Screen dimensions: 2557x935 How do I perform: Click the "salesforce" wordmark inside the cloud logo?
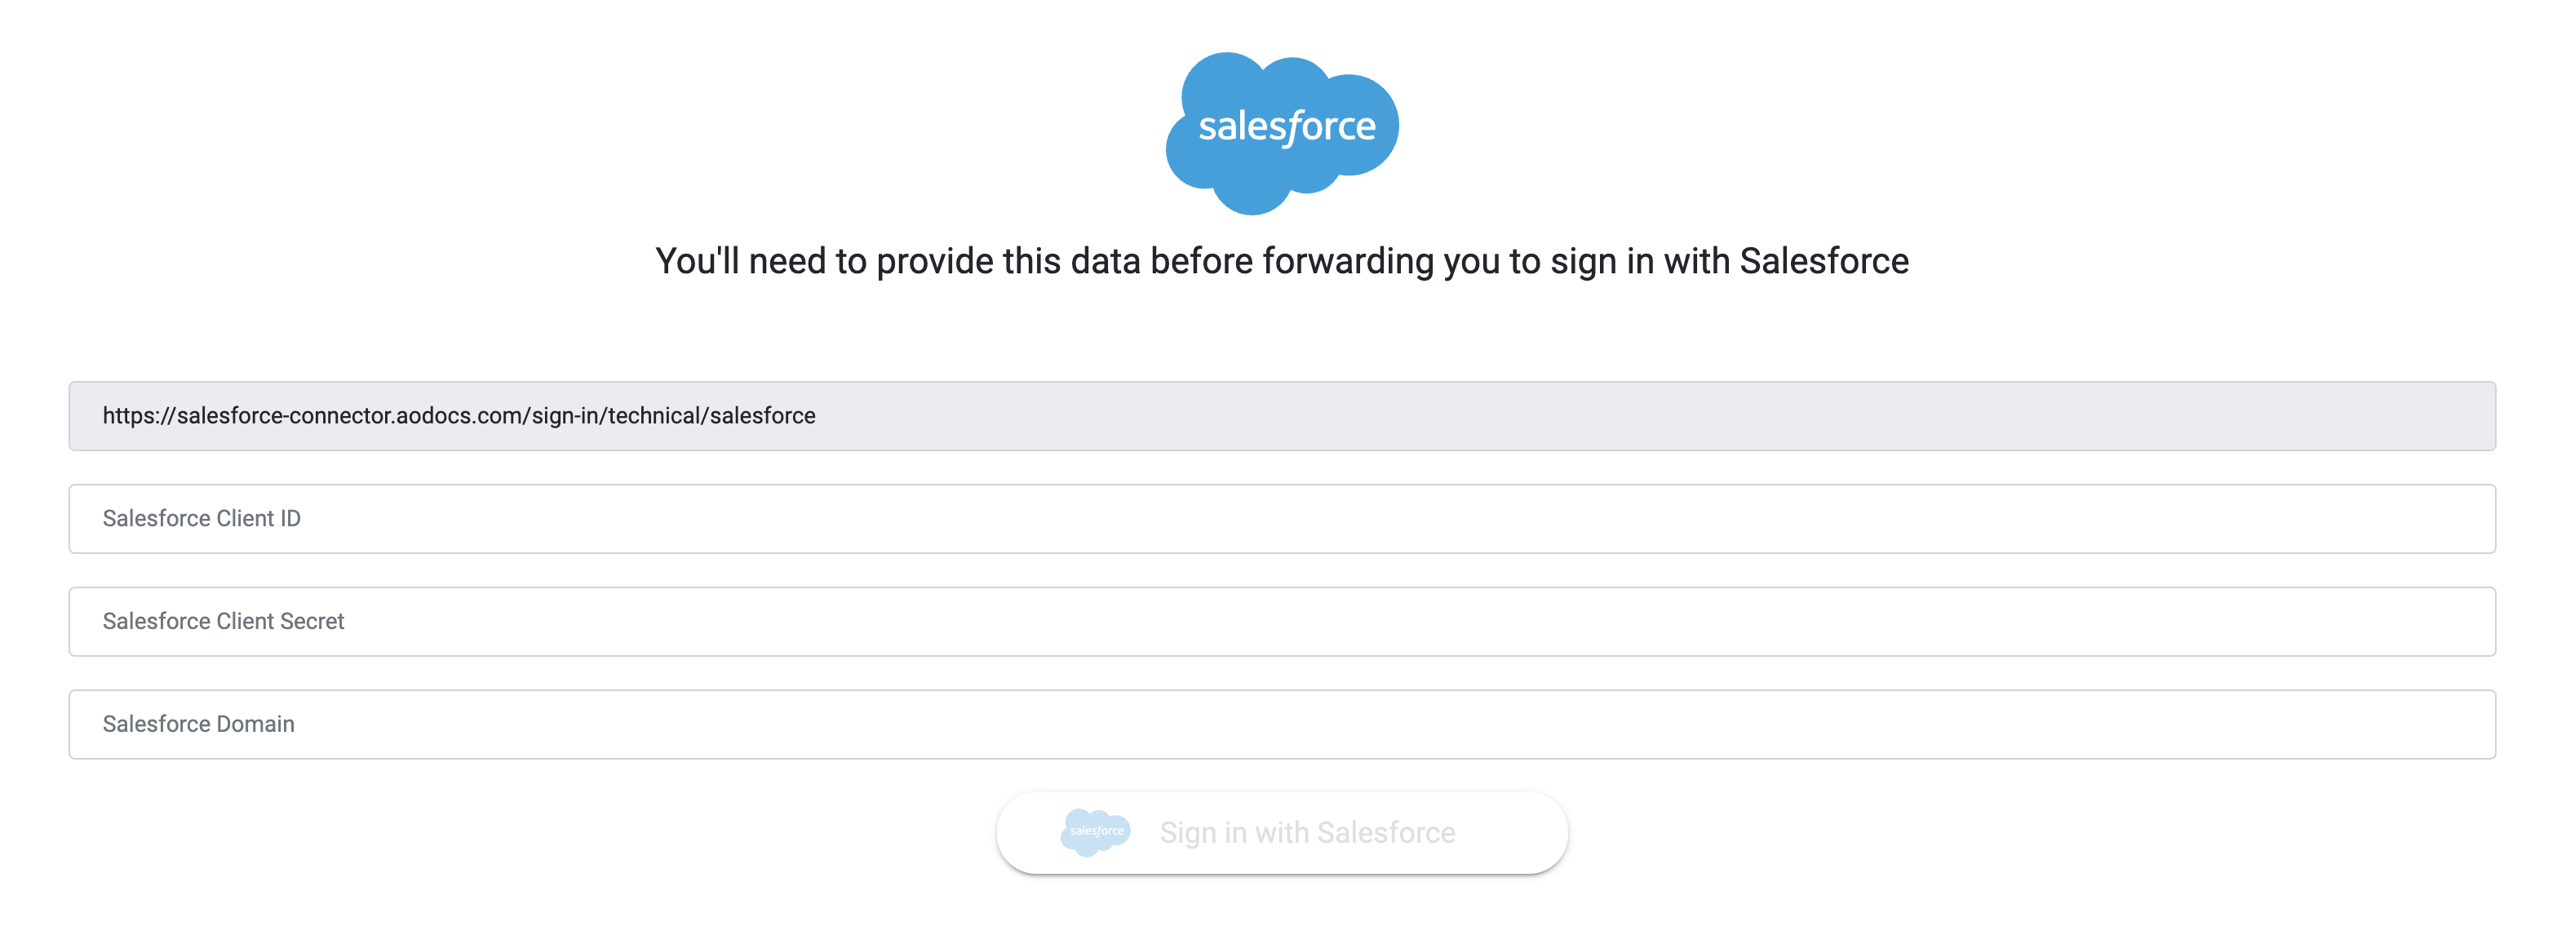coord(1287,127)
